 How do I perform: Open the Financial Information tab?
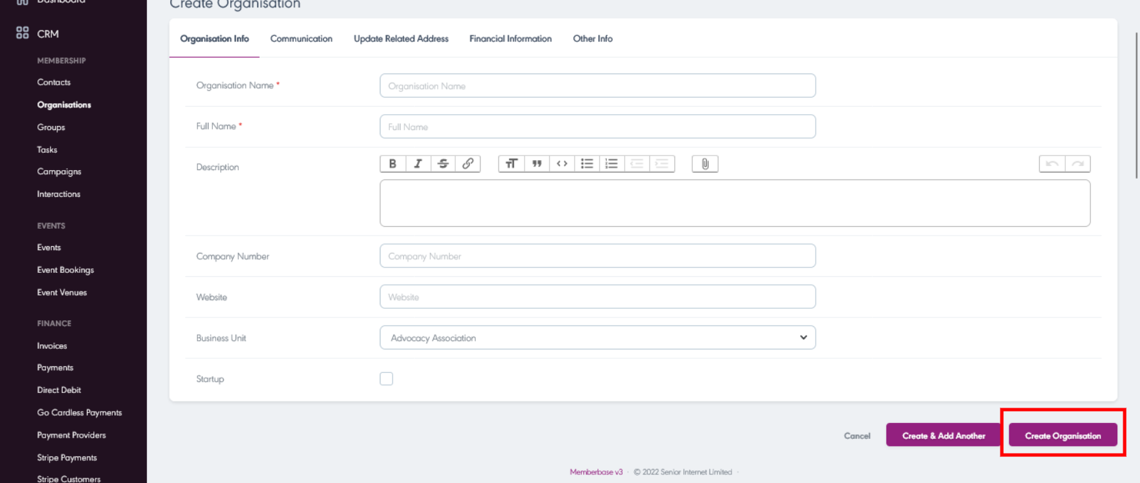pyautogui.click(x=511, y=39)
